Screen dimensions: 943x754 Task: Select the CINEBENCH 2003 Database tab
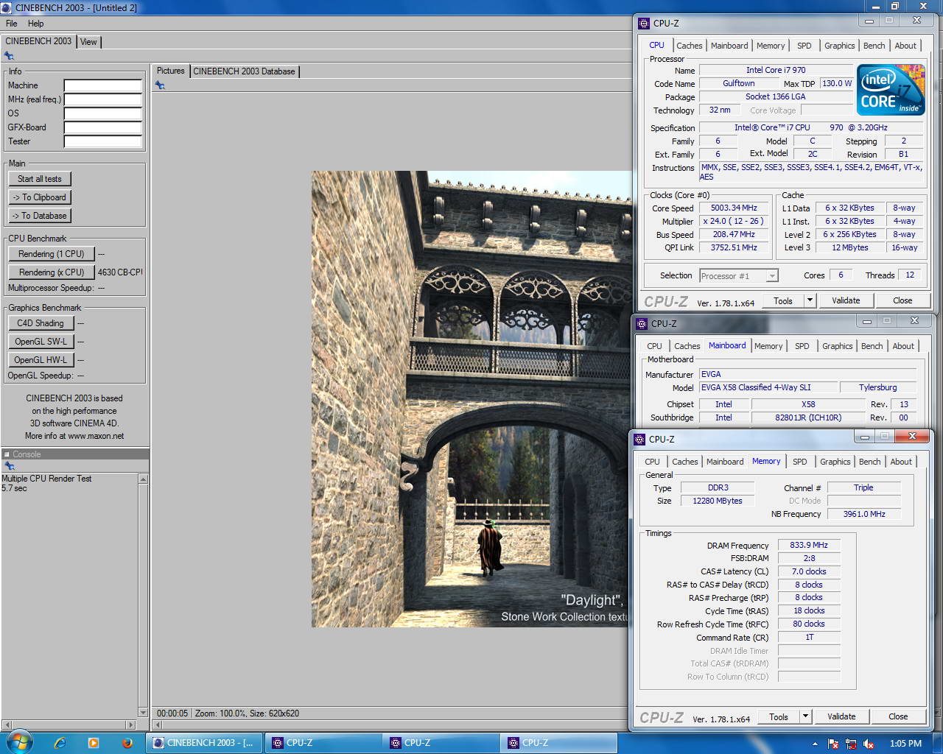pos(244,71)
